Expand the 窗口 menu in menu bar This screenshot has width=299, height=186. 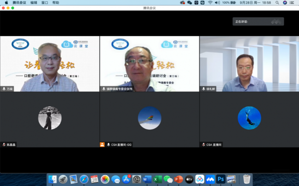[x=45, y=2]
